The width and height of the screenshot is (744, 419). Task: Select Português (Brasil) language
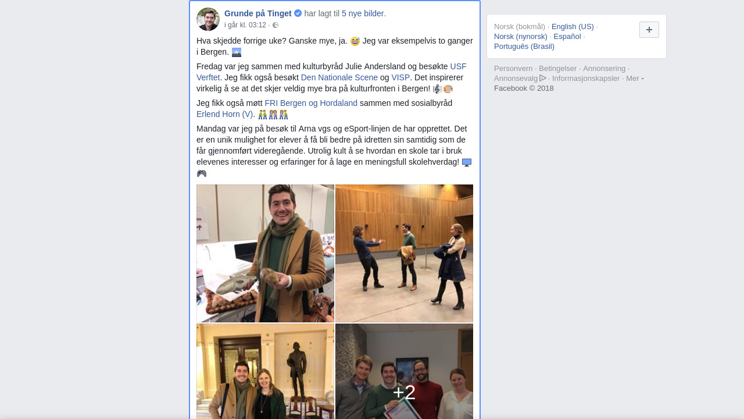pos(524,47)
